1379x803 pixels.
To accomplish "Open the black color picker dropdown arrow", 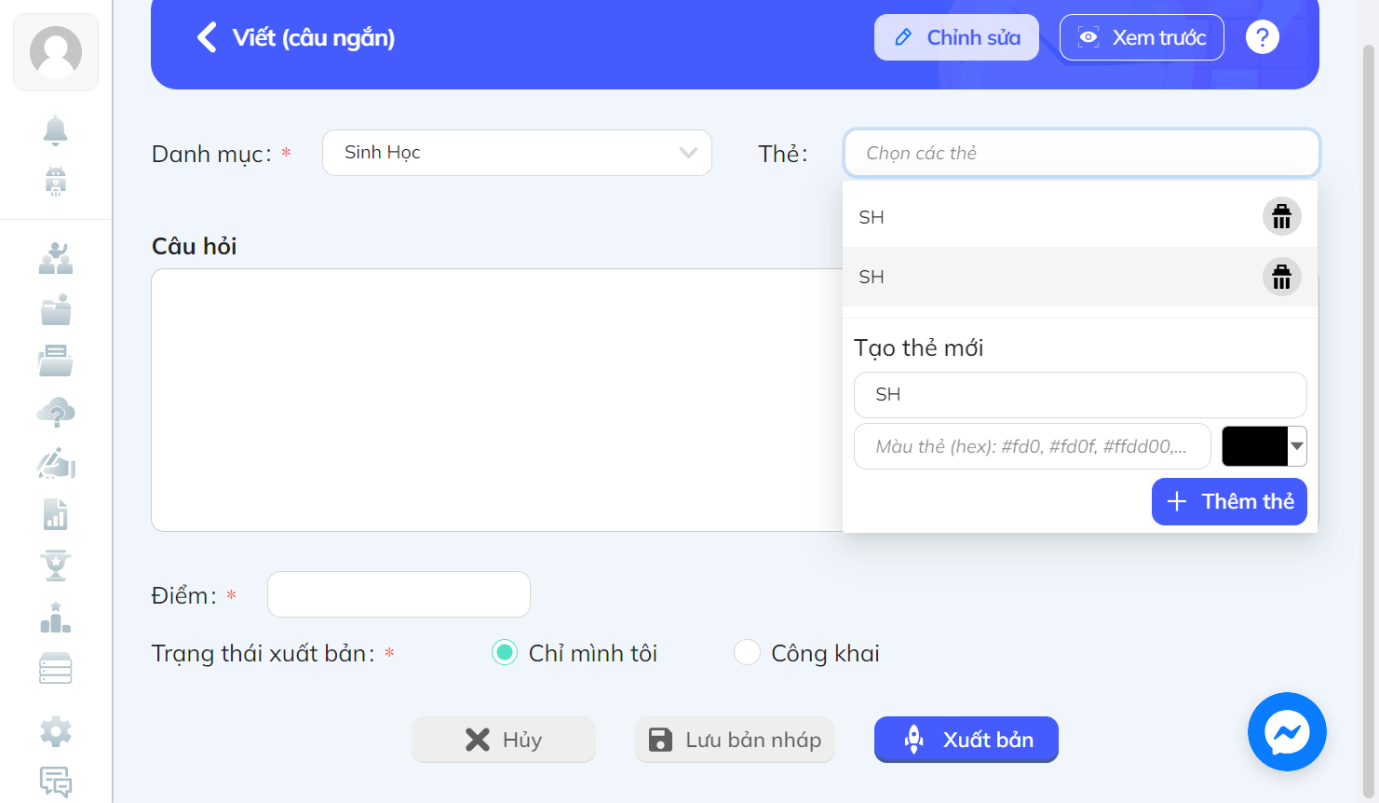I will pos(1297,446).
